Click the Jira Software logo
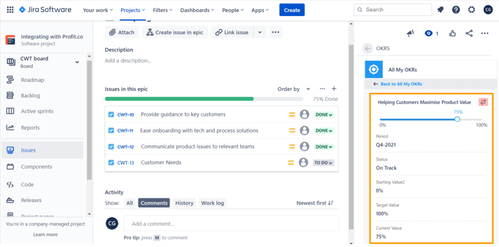The width and height of the screenshot is (499, 247). (45, 10)
